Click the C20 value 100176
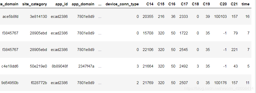Viewport: 256px width, 93px height. point(220,83)
